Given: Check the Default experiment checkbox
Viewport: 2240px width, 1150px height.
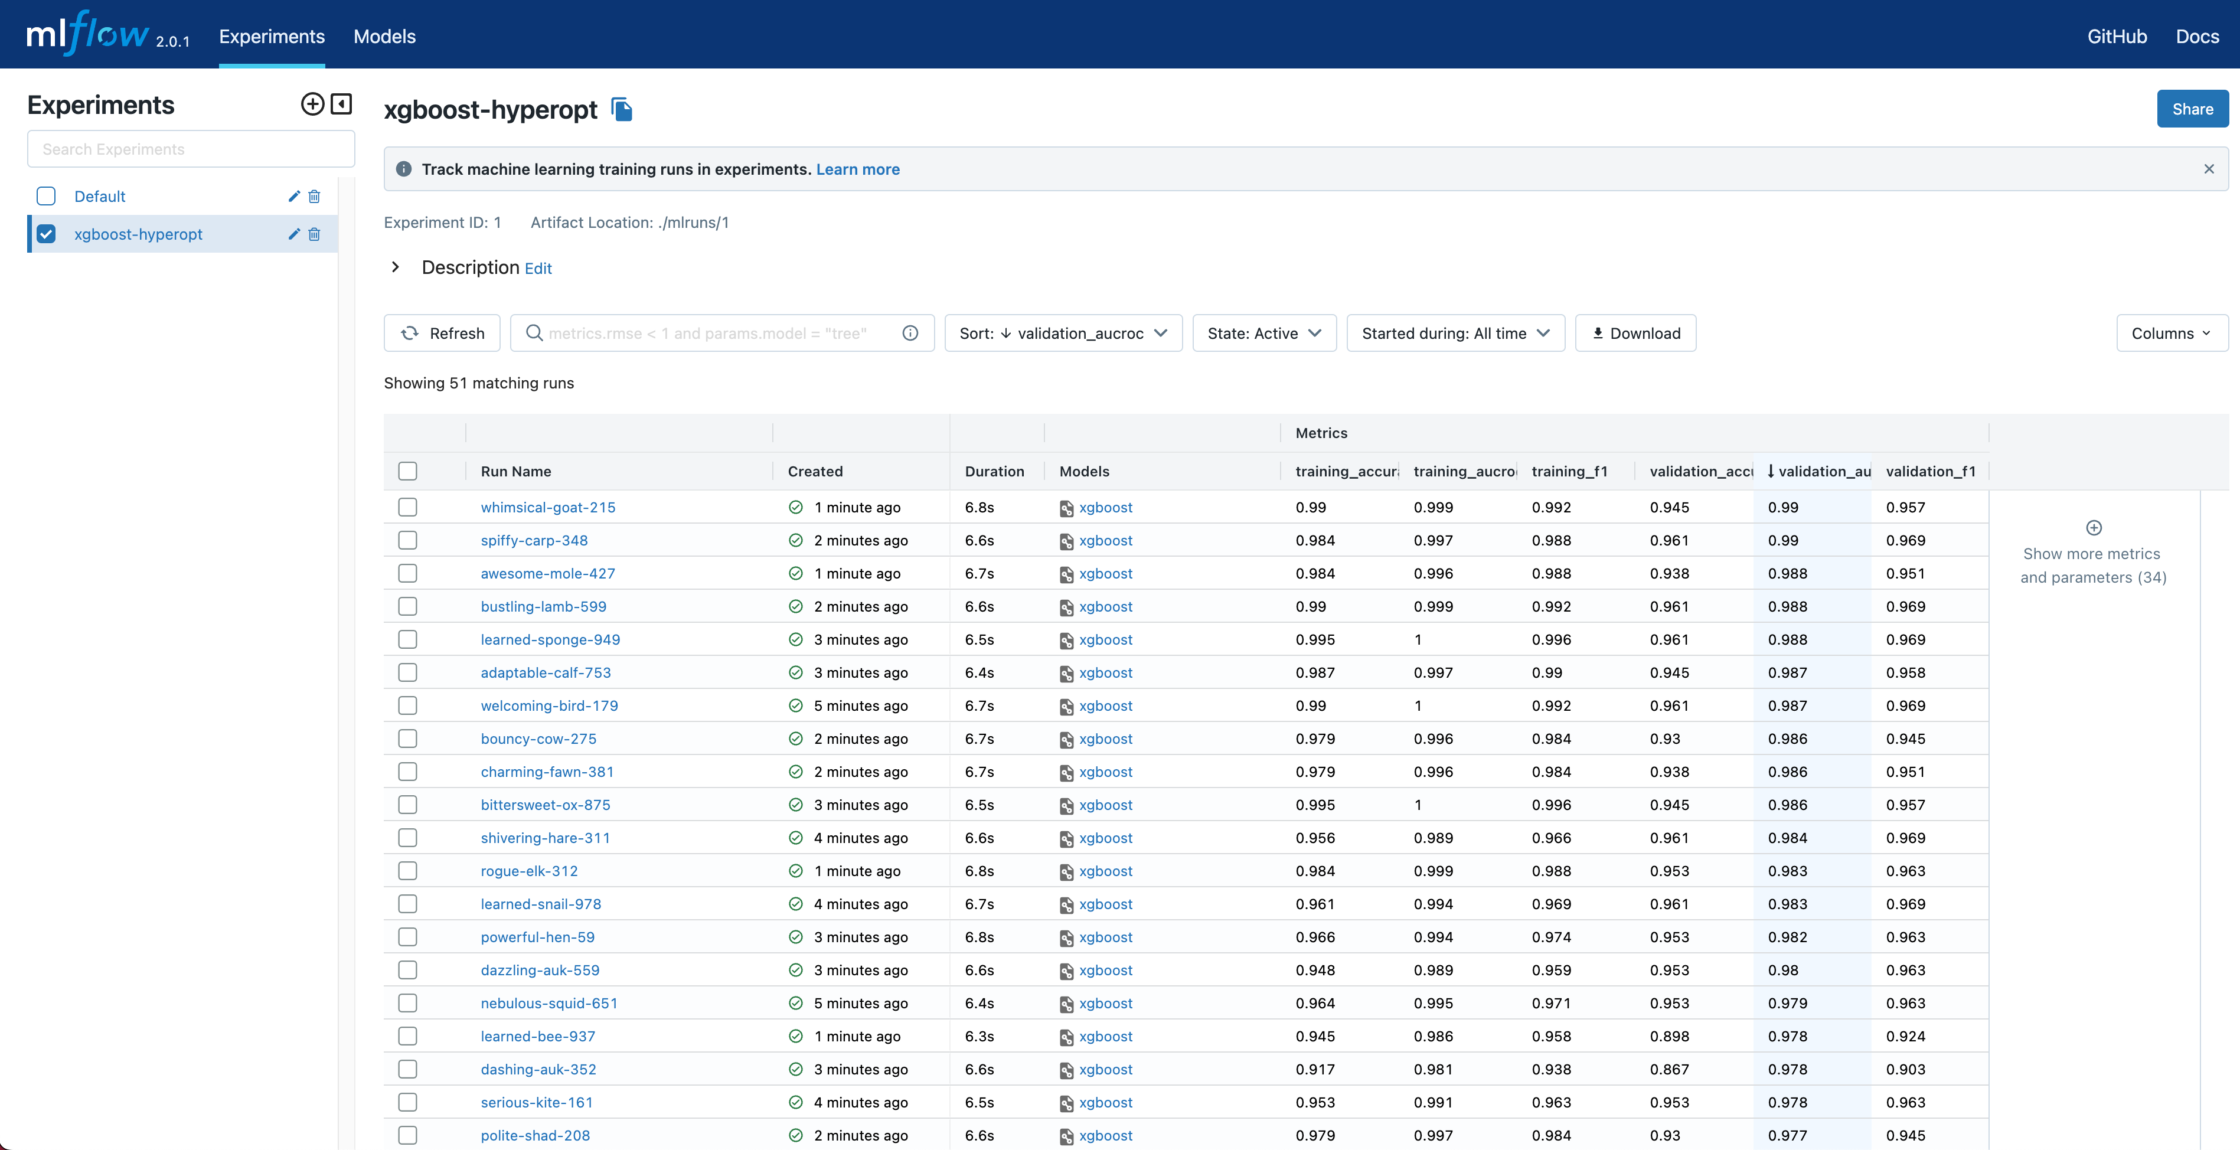Looking at the screenshot, I should 46,197.
